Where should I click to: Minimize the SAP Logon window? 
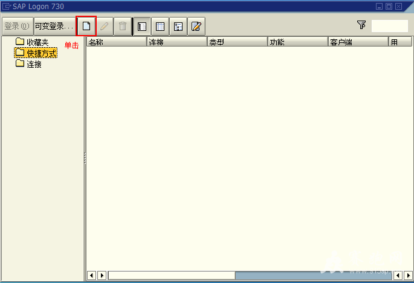point(379,6)
